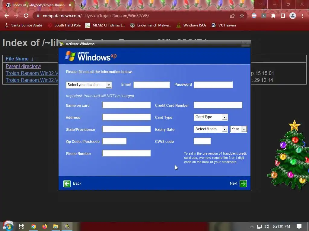Open MEMZ Christmas bookmark
The width and height of the screenshot is (309, 231).
[105, 25]
